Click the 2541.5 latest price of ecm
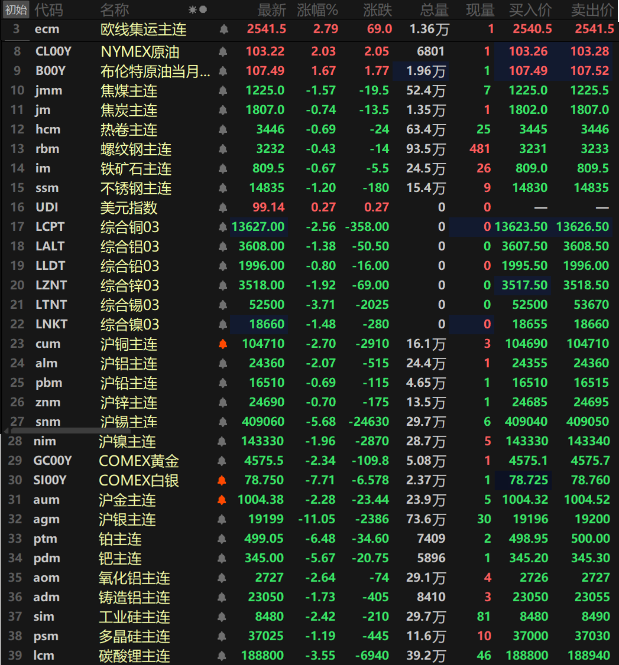 (267, 30)
